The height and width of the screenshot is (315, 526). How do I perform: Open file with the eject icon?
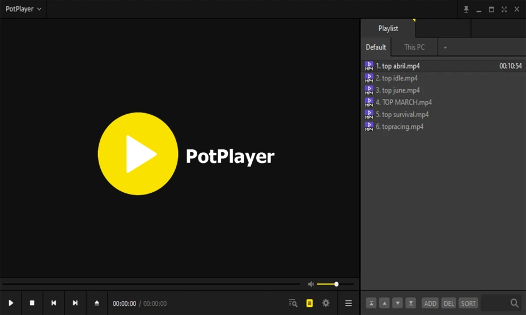click(96, 303)
